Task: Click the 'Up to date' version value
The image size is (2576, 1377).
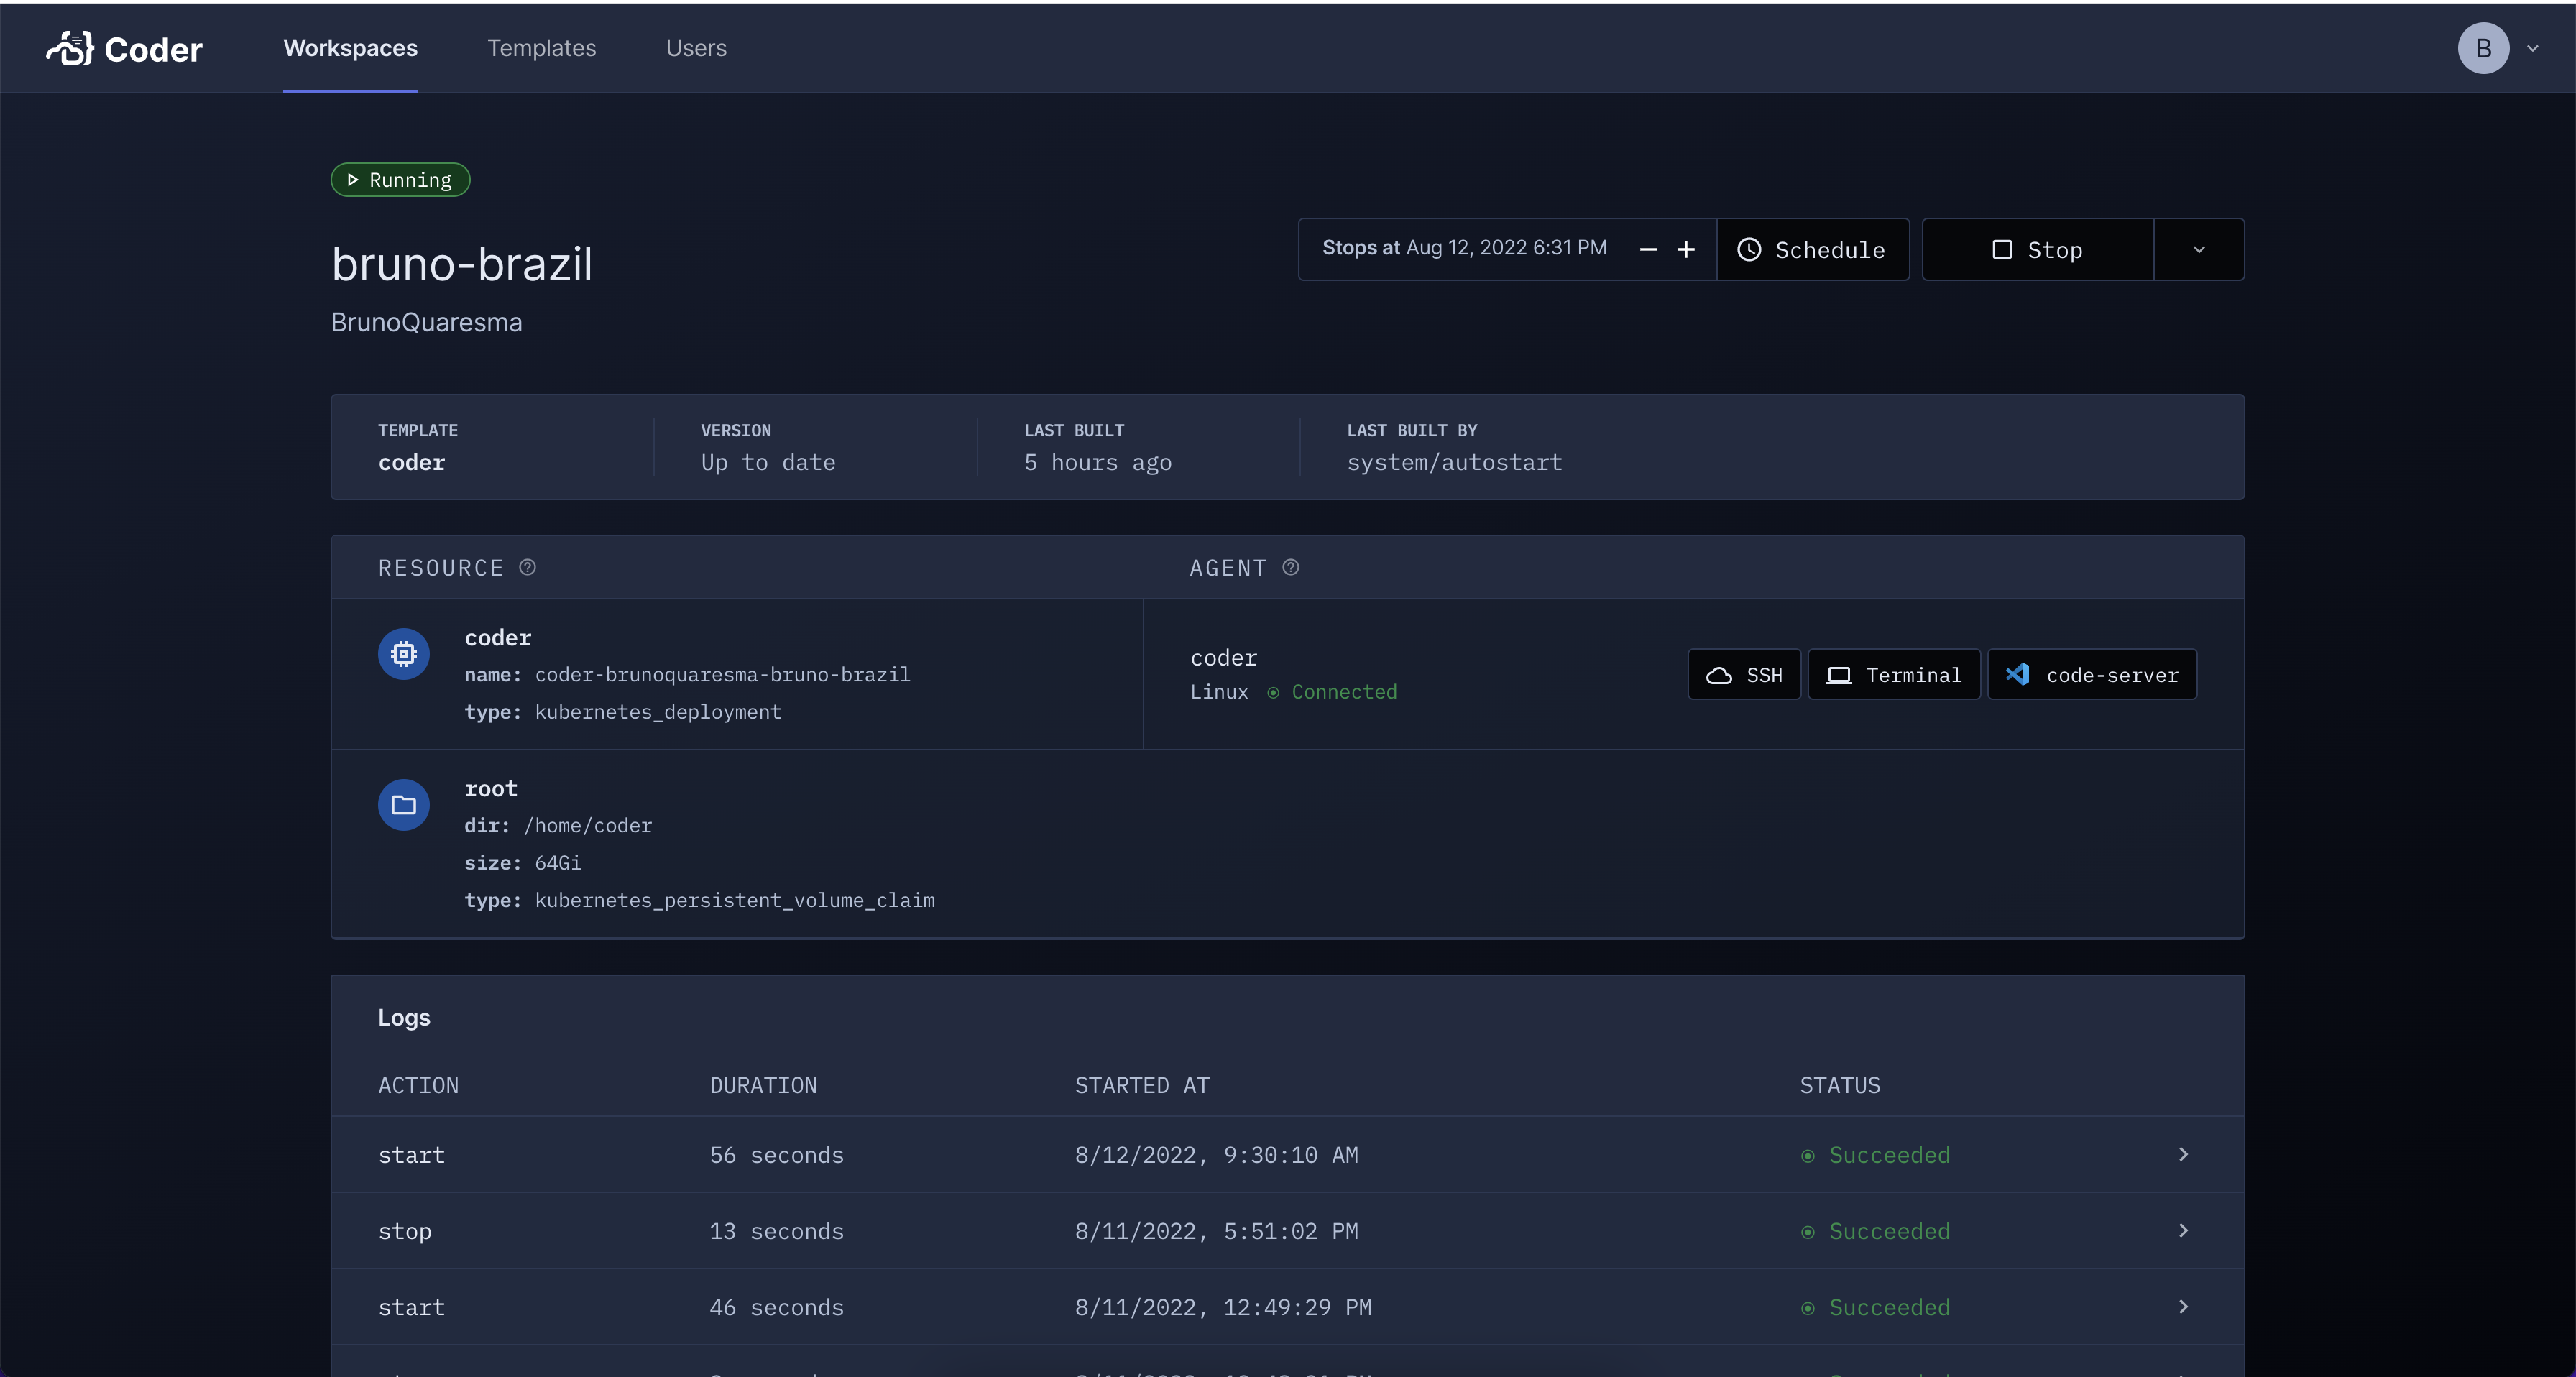Action: pos(767,462)
